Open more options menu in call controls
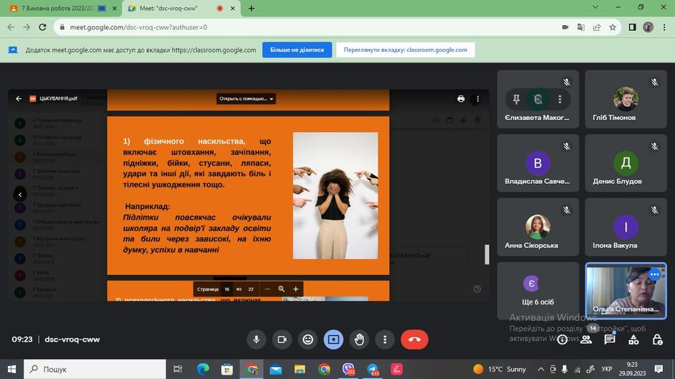Screen dimensions: 675x379 coord(385,340)
